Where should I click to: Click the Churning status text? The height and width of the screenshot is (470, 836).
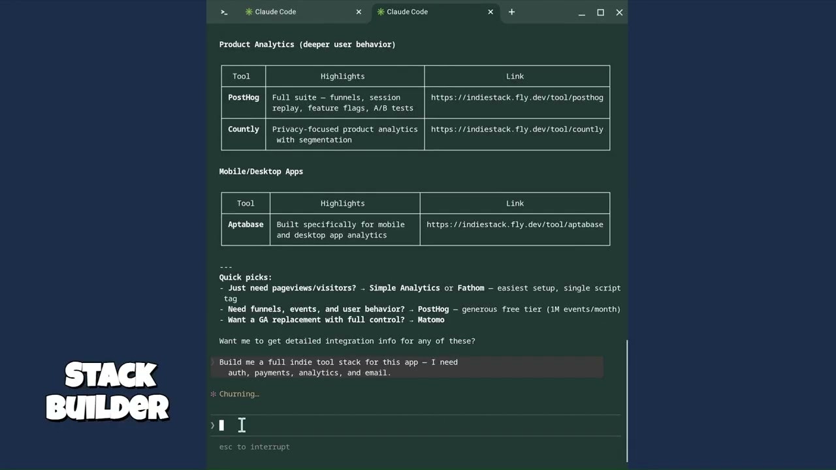click(x=239, y=394)
